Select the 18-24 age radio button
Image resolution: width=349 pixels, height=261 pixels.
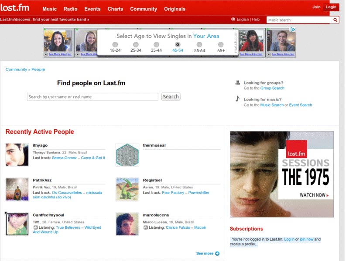tap(115, 45)
